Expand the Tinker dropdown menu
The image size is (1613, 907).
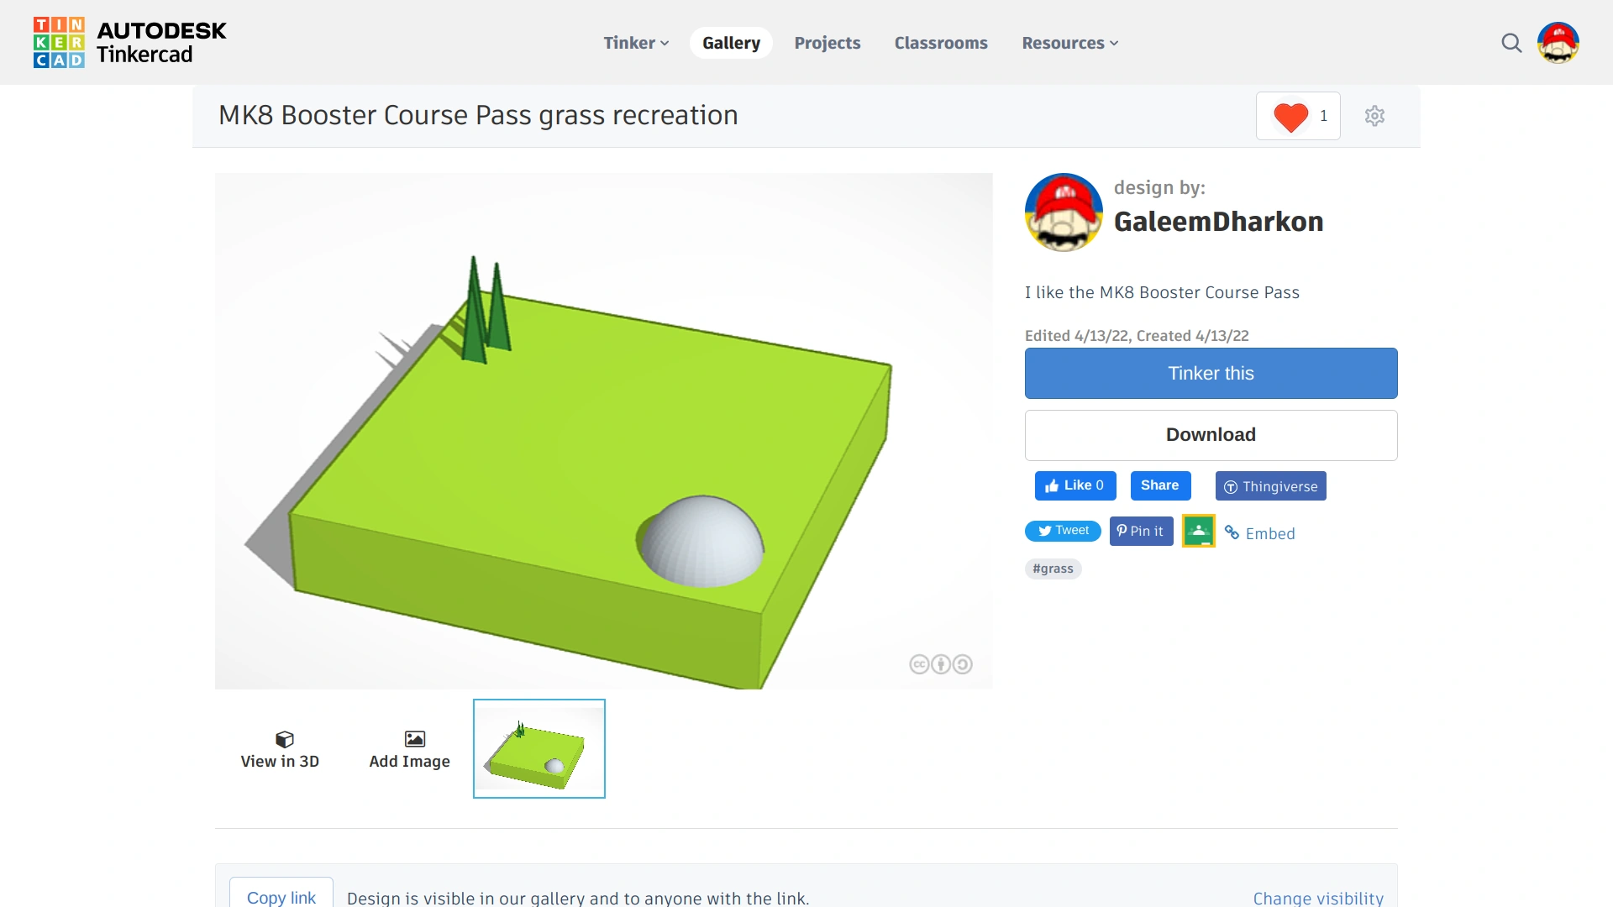click(636, 43)
